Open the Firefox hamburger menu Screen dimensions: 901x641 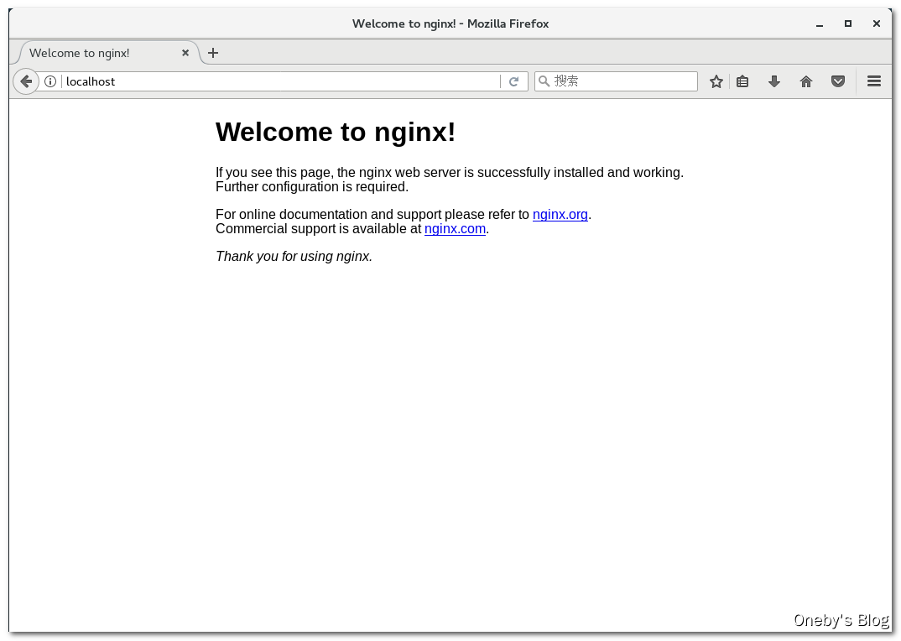pyautogui.click(x=874, y=81)
